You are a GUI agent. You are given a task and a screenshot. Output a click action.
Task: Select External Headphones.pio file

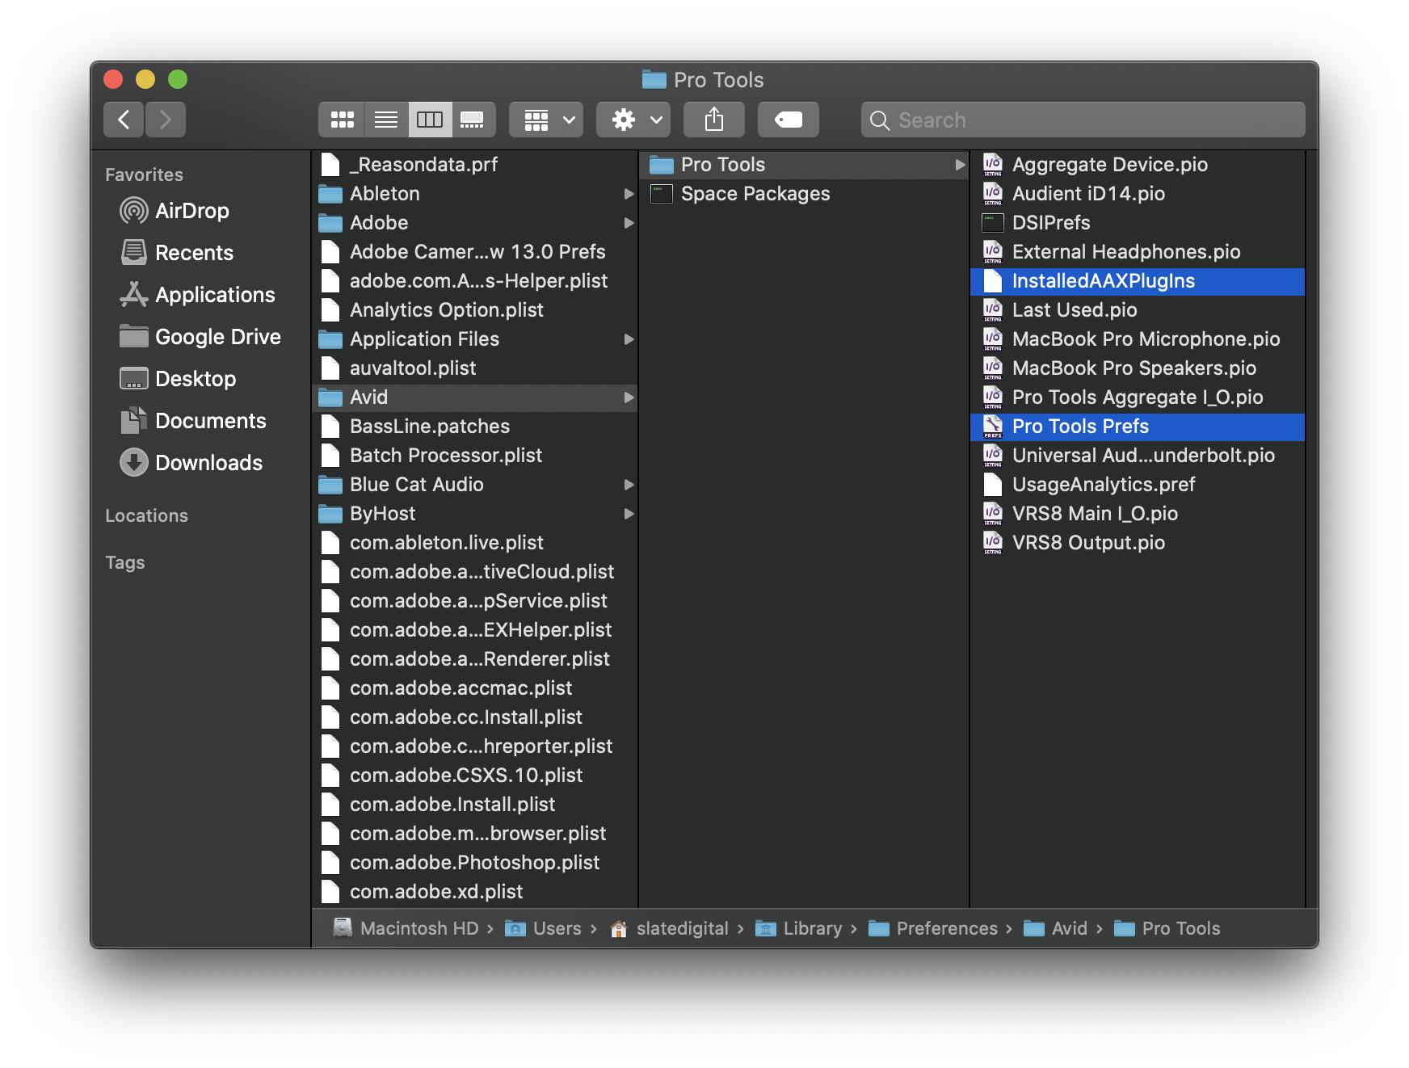1138,252
